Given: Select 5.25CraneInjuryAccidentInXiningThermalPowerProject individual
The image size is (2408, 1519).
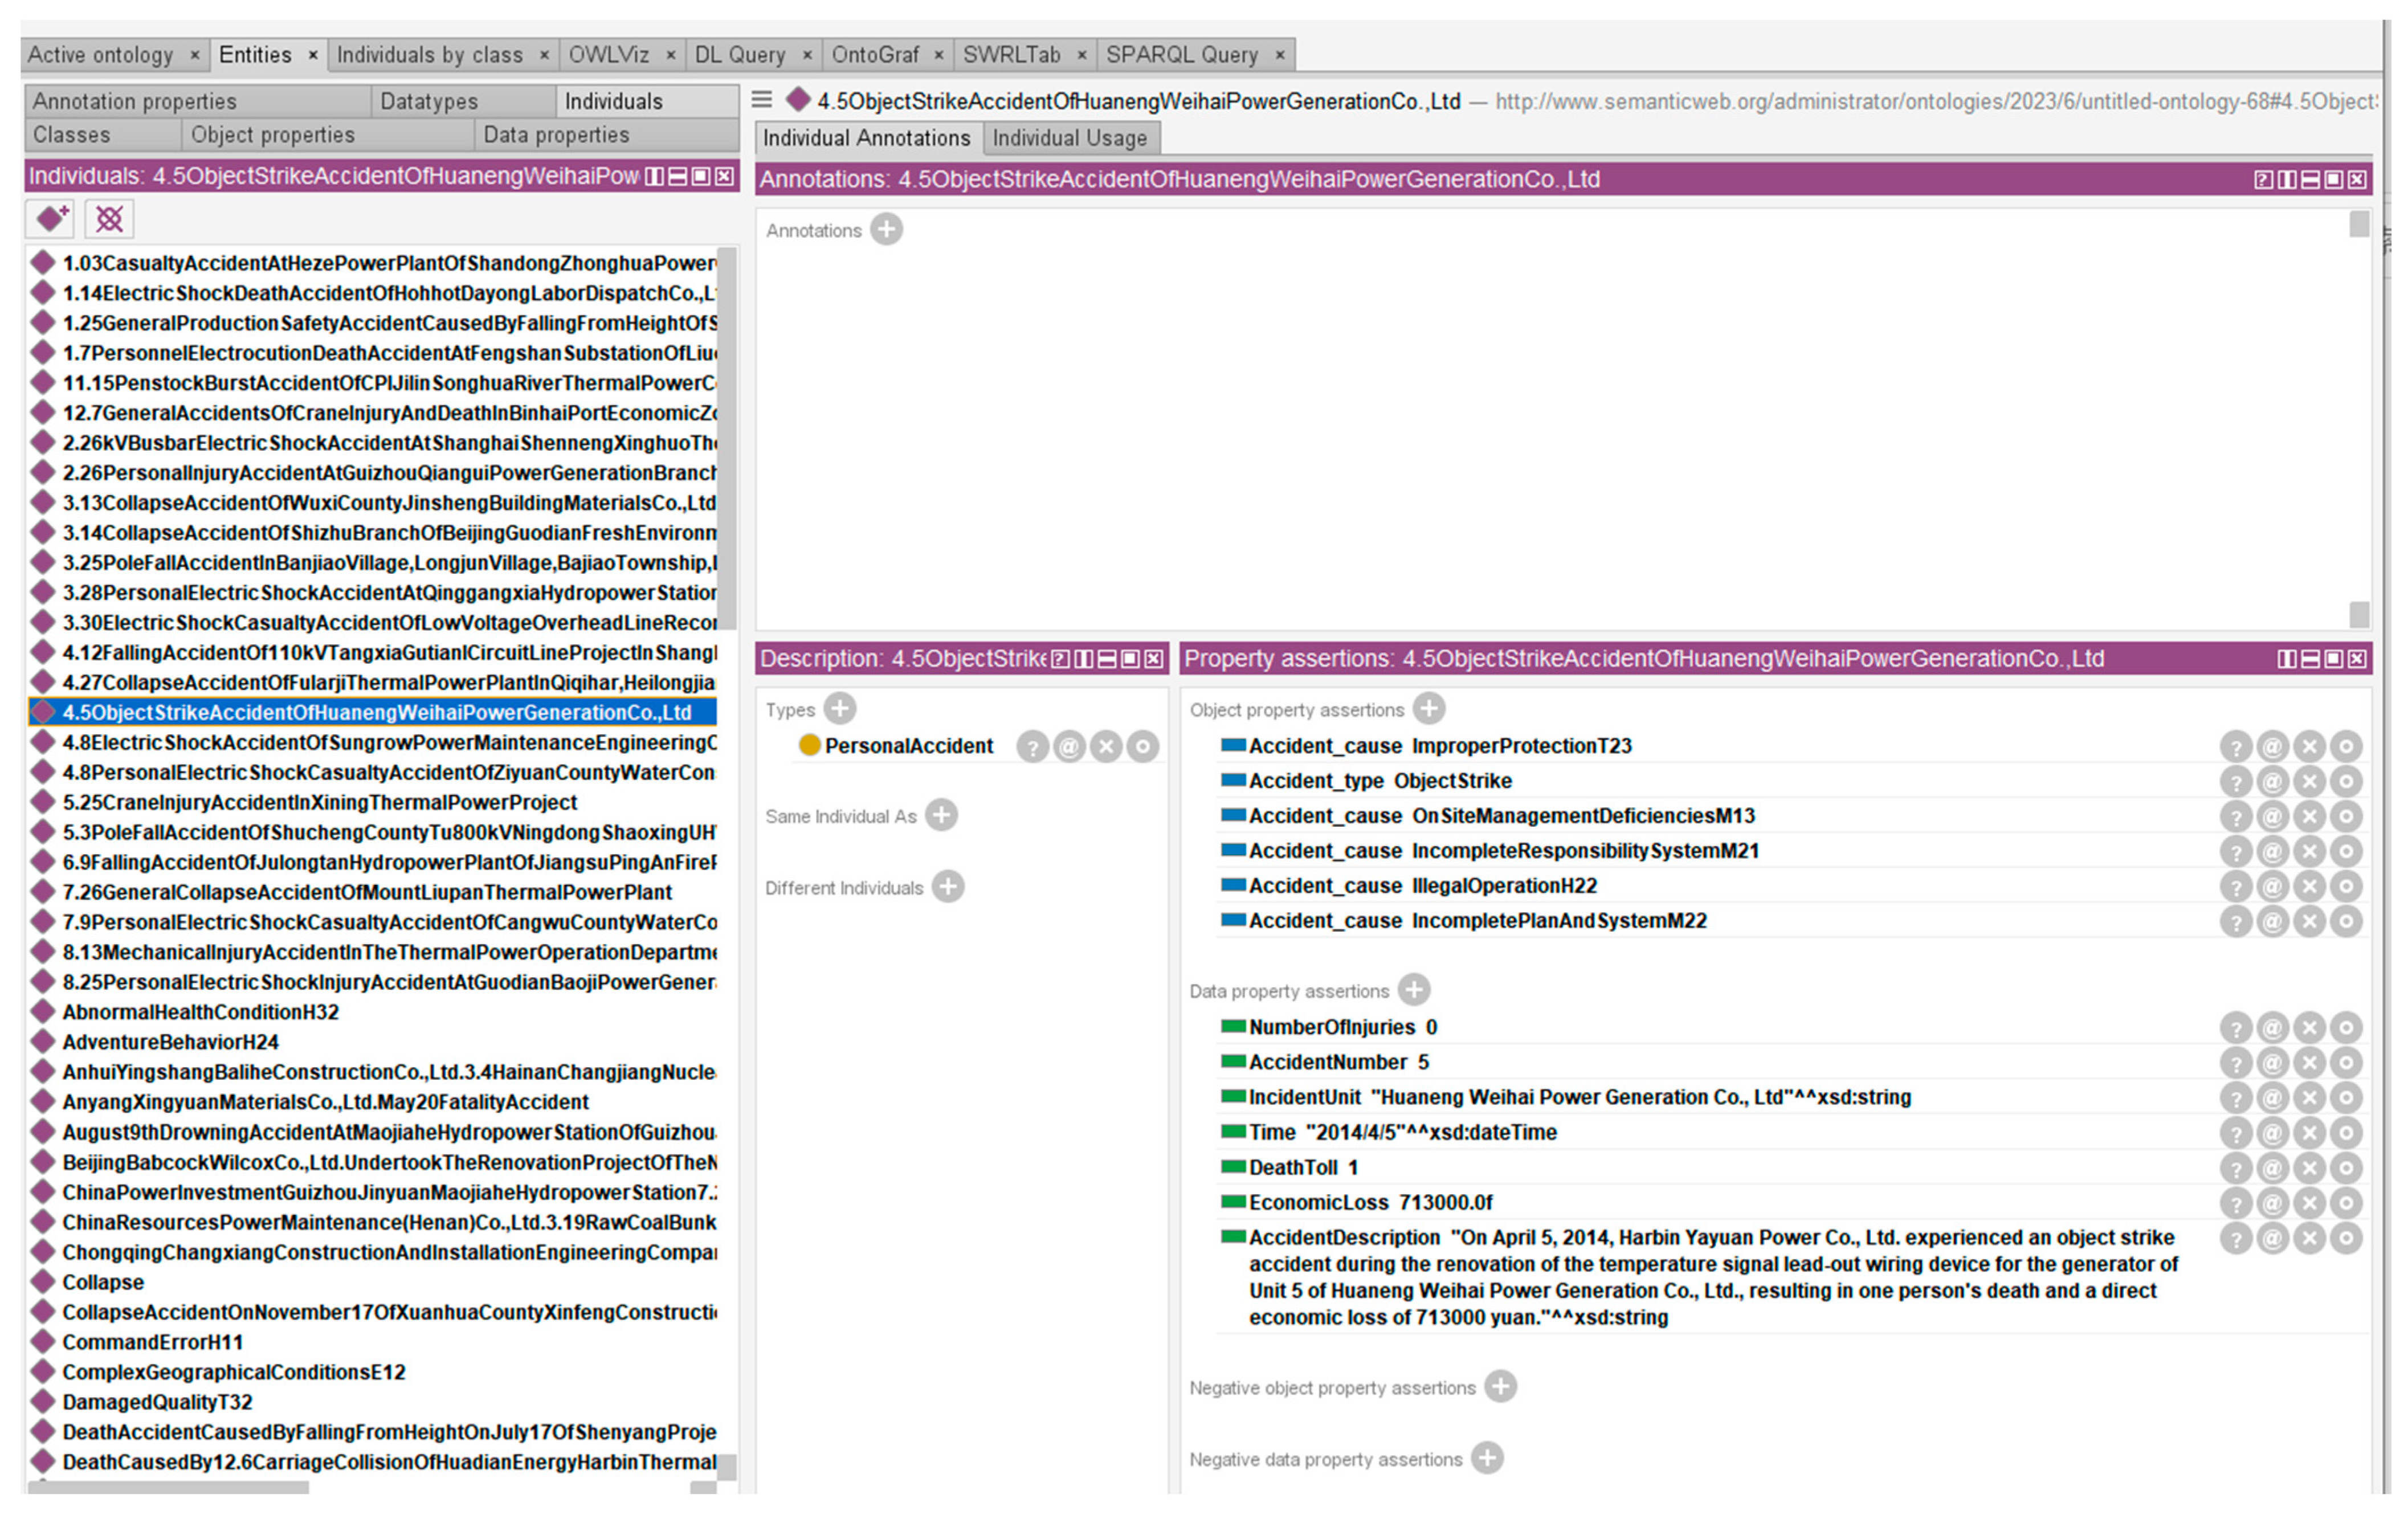Looking at the screenshot, I should pos(319,802).
